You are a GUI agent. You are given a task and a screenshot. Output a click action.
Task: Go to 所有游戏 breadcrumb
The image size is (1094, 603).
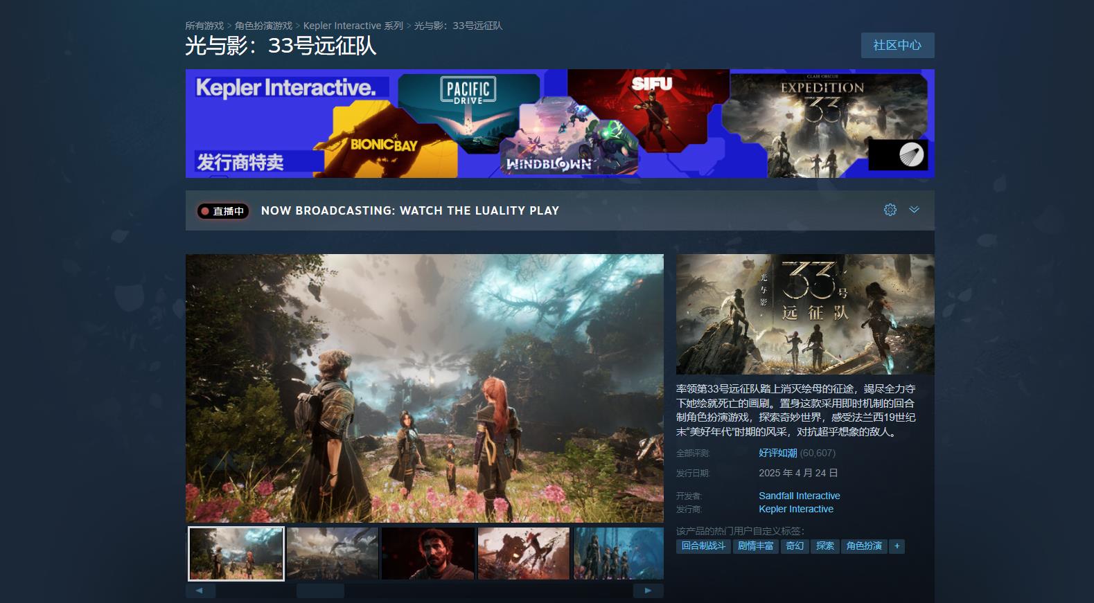point(204,26)
